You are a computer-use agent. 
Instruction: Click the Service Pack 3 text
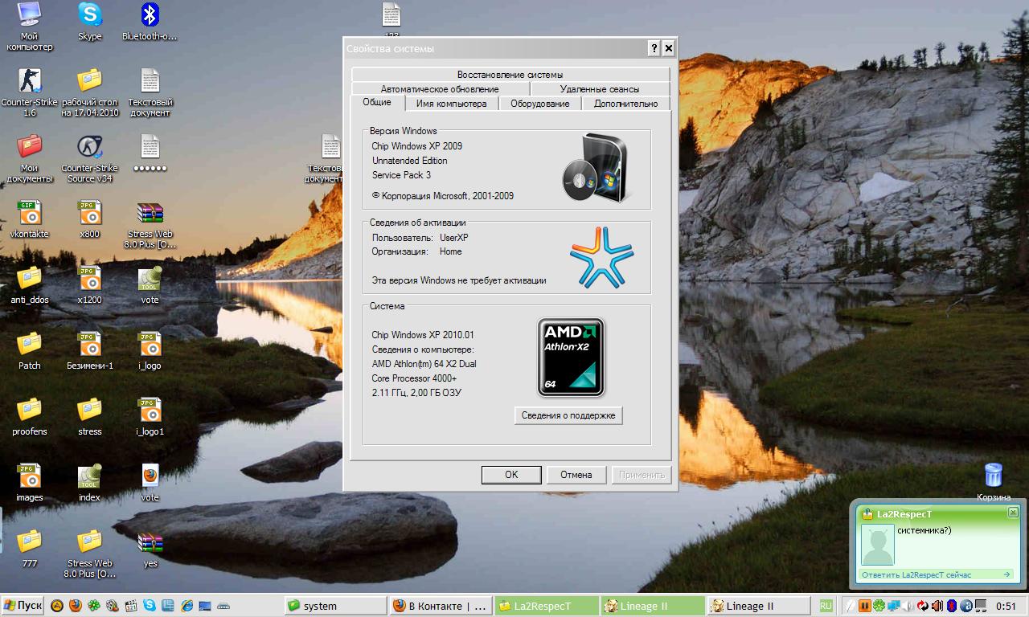[x=401, y=175]
